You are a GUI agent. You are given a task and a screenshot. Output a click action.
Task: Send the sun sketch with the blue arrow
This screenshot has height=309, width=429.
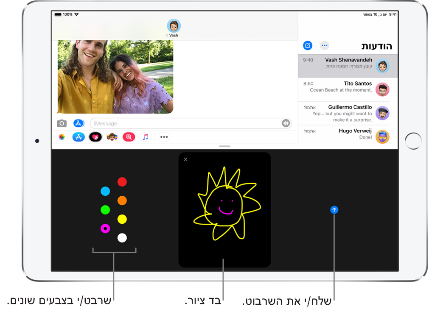coord(335,210)
